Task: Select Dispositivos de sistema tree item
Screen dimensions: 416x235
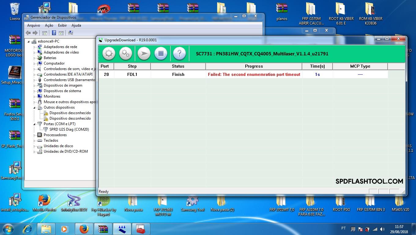Action: pos(62,91)
